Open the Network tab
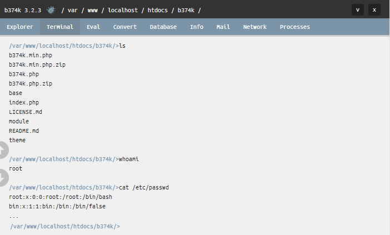The width and height of the screenshot is (390, 235). point(254,27)
